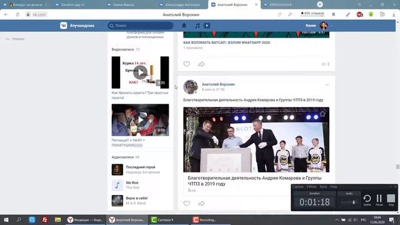This screenshot has width=400, height=225.
Task: Open the red extension icon in toolbar
Action: tap(360, 14)
